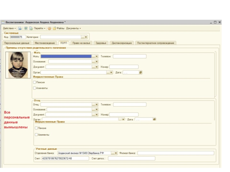Open selection for the Отец field
Screen dimensions: 230x172
click(x=93, y=105)
